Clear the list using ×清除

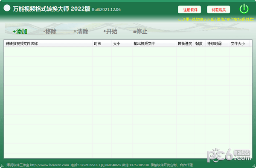click(x=81, y=31)
